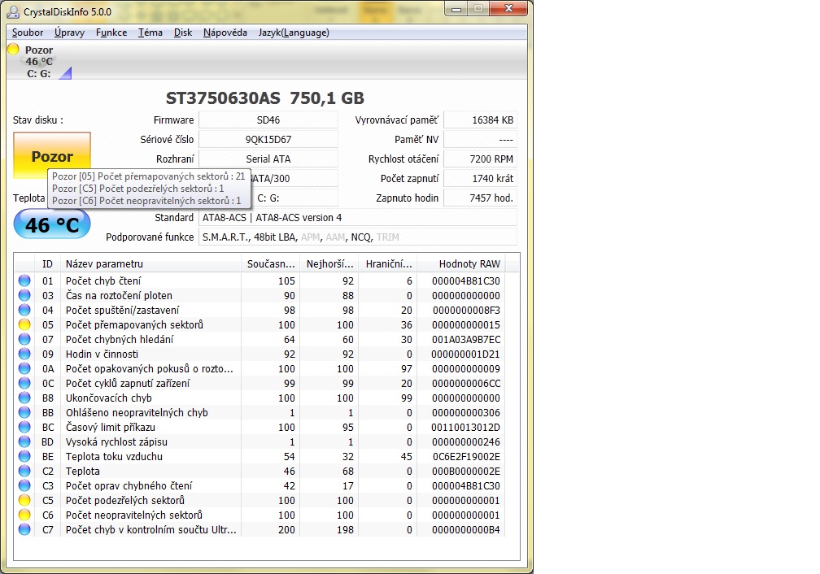The width and height of the screenshot is (820, 574).
Task: Click the Firmware field showing SD46
Action: click(x=268, y=120)
